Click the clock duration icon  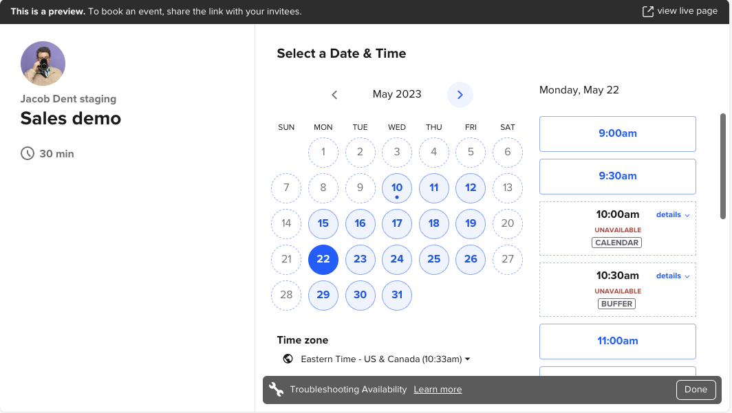[x=28, y=153]
